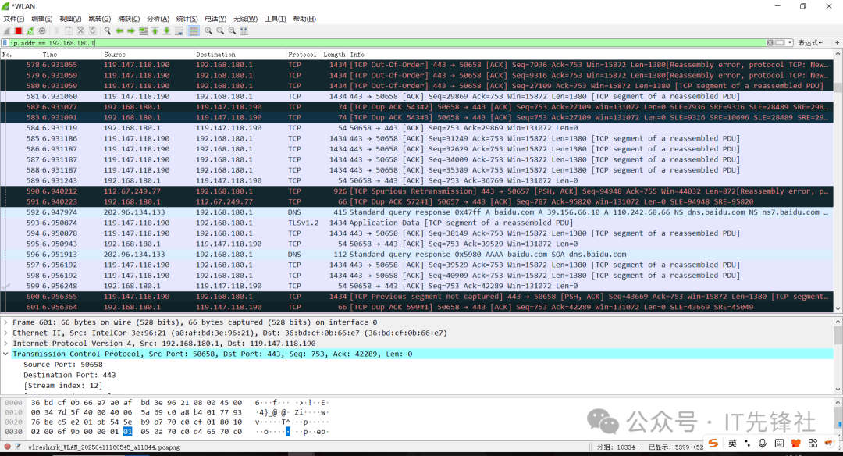The width and height of the screenshot is (843, 456).
Task: Go to the previous packet arrow
Action: pos(119,30)
